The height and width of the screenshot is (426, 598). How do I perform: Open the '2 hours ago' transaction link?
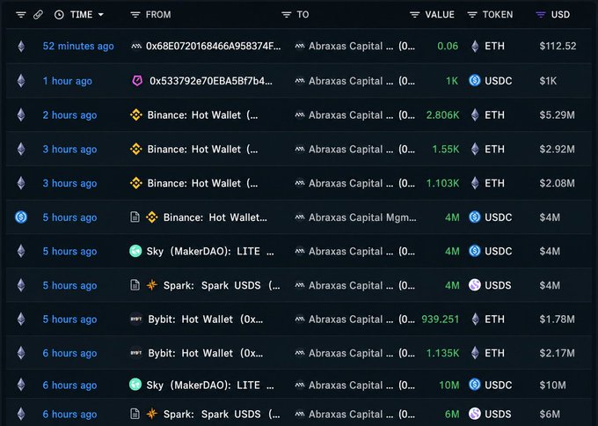(x=69, y=115)
